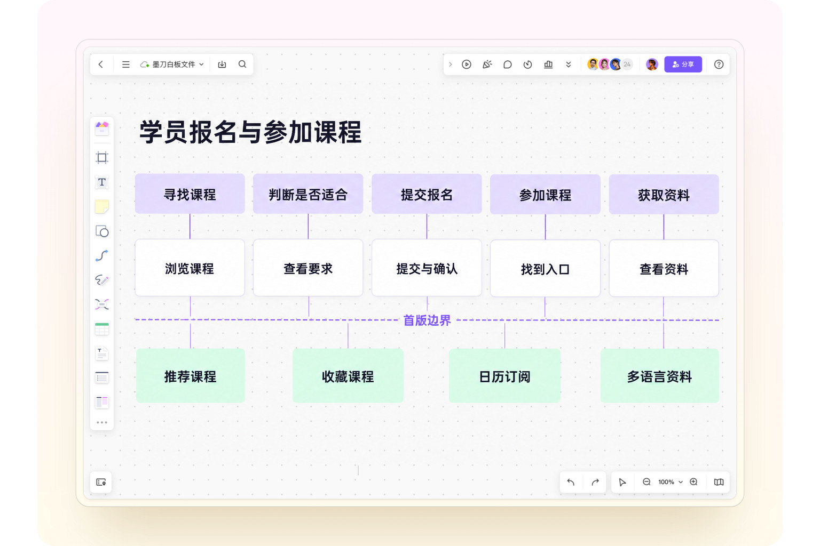Choose the pointer selection tool
The image size is (820, 546).
pos(622,482)
